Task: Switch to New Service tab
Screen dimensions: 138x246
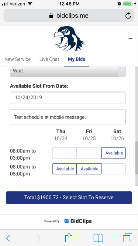Action: coord(18,59)
